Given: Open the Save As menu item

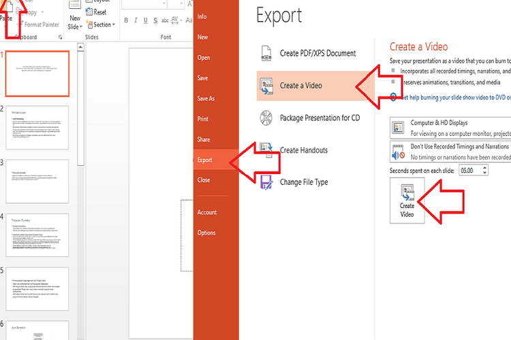Looking at the screenshot, I should pyautogui.click(x=206, y=99).
